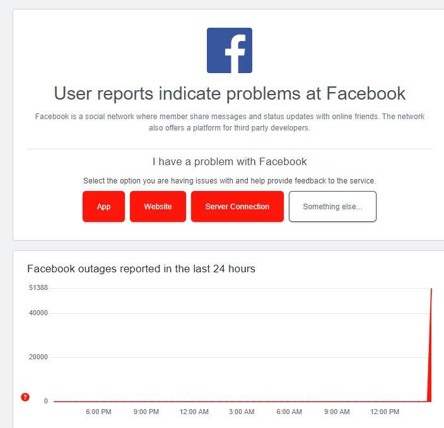The image size is (444, 428).
Task: Click the Facebook logo icon
Action: tap(230, 50)
